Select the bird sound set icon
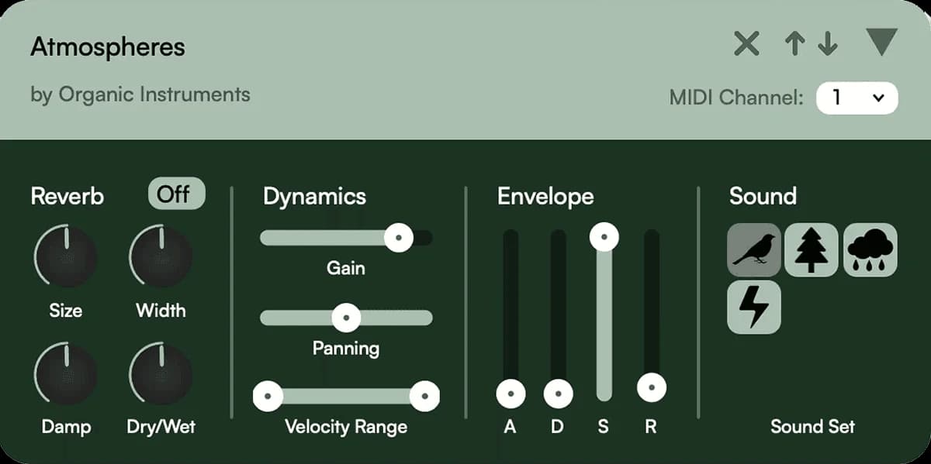931x464 pixels. click(753, 249)
